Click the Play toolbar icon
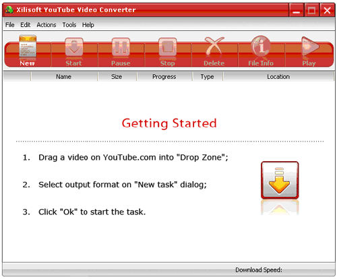This screenshot has height=279, width=337. pyautogui.click(x=310, y=46)
